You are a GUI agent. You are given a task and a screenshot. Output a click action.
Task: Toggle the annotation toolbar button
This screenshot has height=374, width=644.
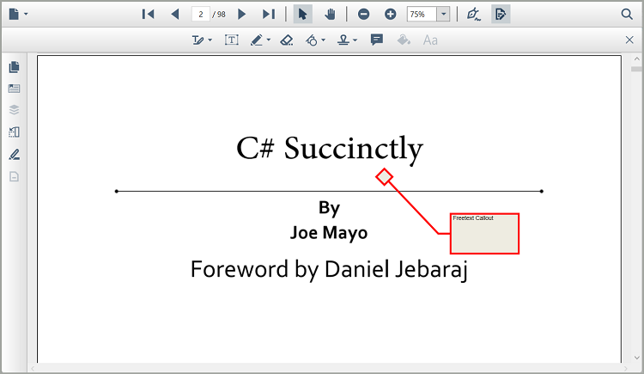501,15
